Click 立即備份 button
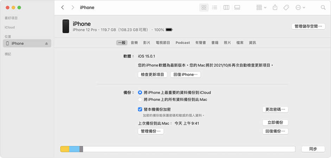331x158 pixels. (x=275, y=123)
